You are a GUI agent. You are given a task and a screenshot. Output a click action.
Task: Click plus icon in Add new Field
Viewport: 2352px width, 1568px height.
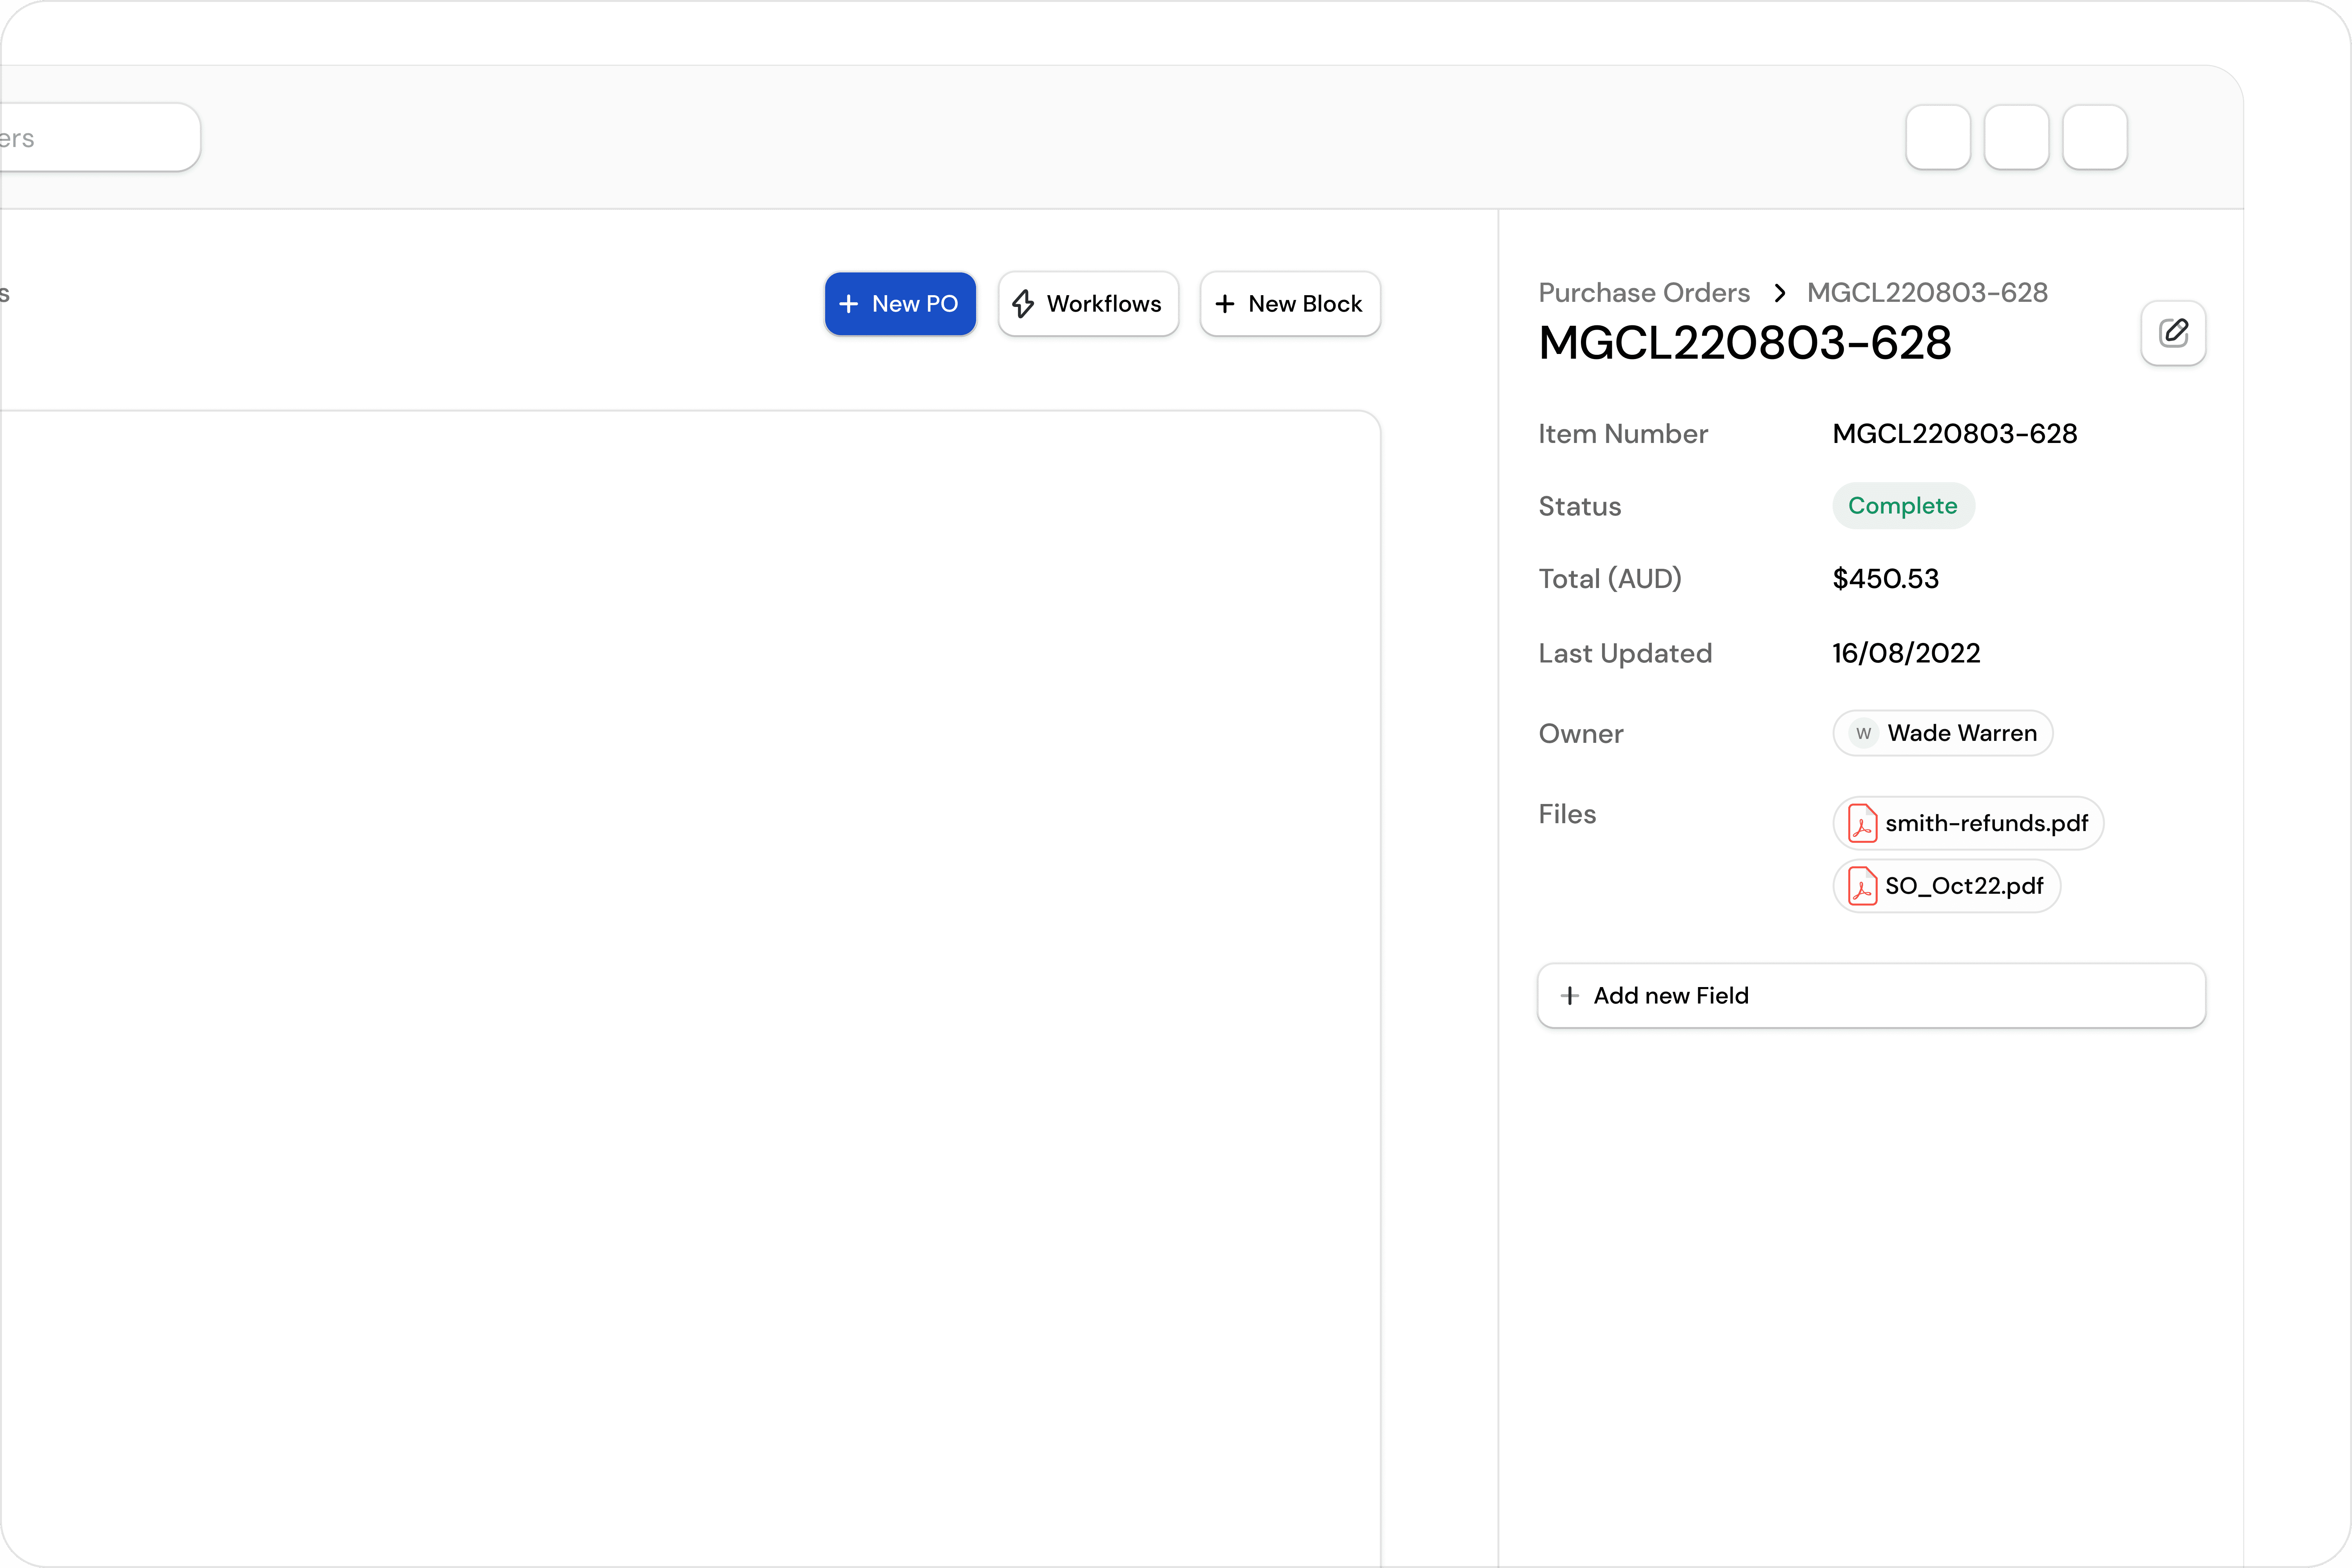coord(1570,996)
